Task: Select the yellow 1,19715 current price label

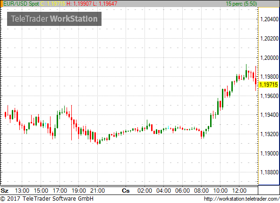Action: pyautogui.click(x=268, y=84)
